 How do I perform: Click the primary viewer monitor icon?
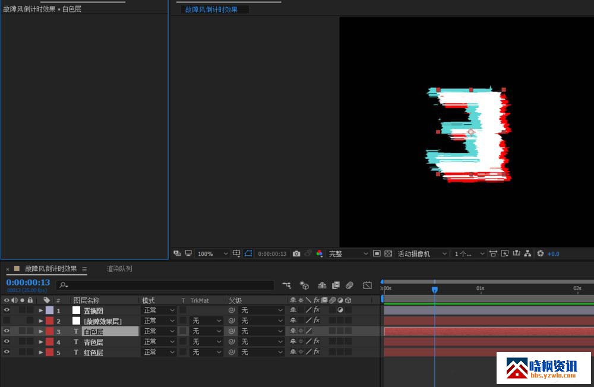pos(188,253)
